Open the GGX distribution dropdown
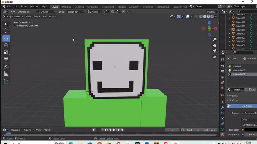This screenshot has width=257, height=144. click(249, 120)
